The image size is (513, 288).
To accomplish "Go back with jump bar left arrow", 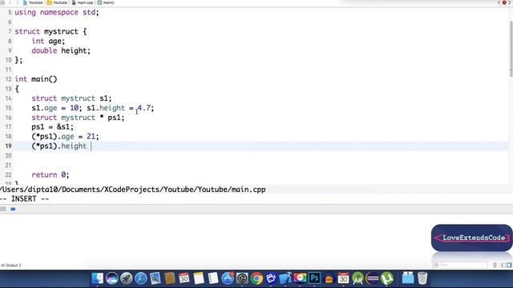I will pyautogui.click(x=10, y=2).
